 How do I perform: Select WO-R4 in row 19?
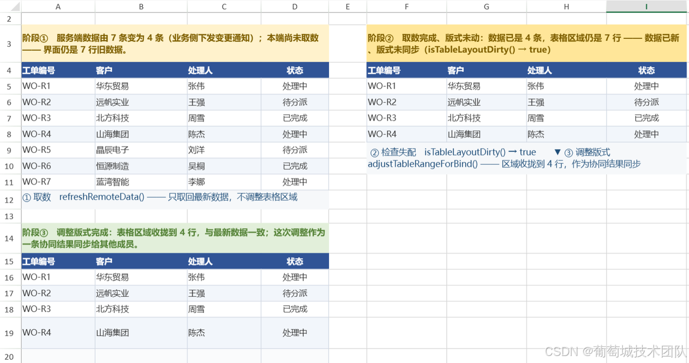click(x=58, y=333)
